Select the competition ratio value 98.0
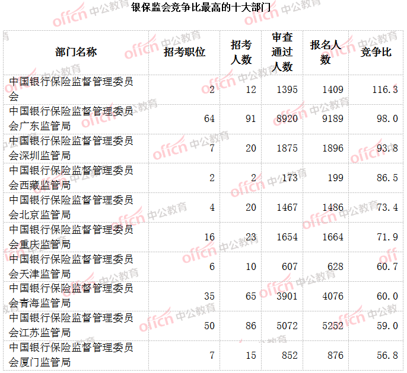 387,118
